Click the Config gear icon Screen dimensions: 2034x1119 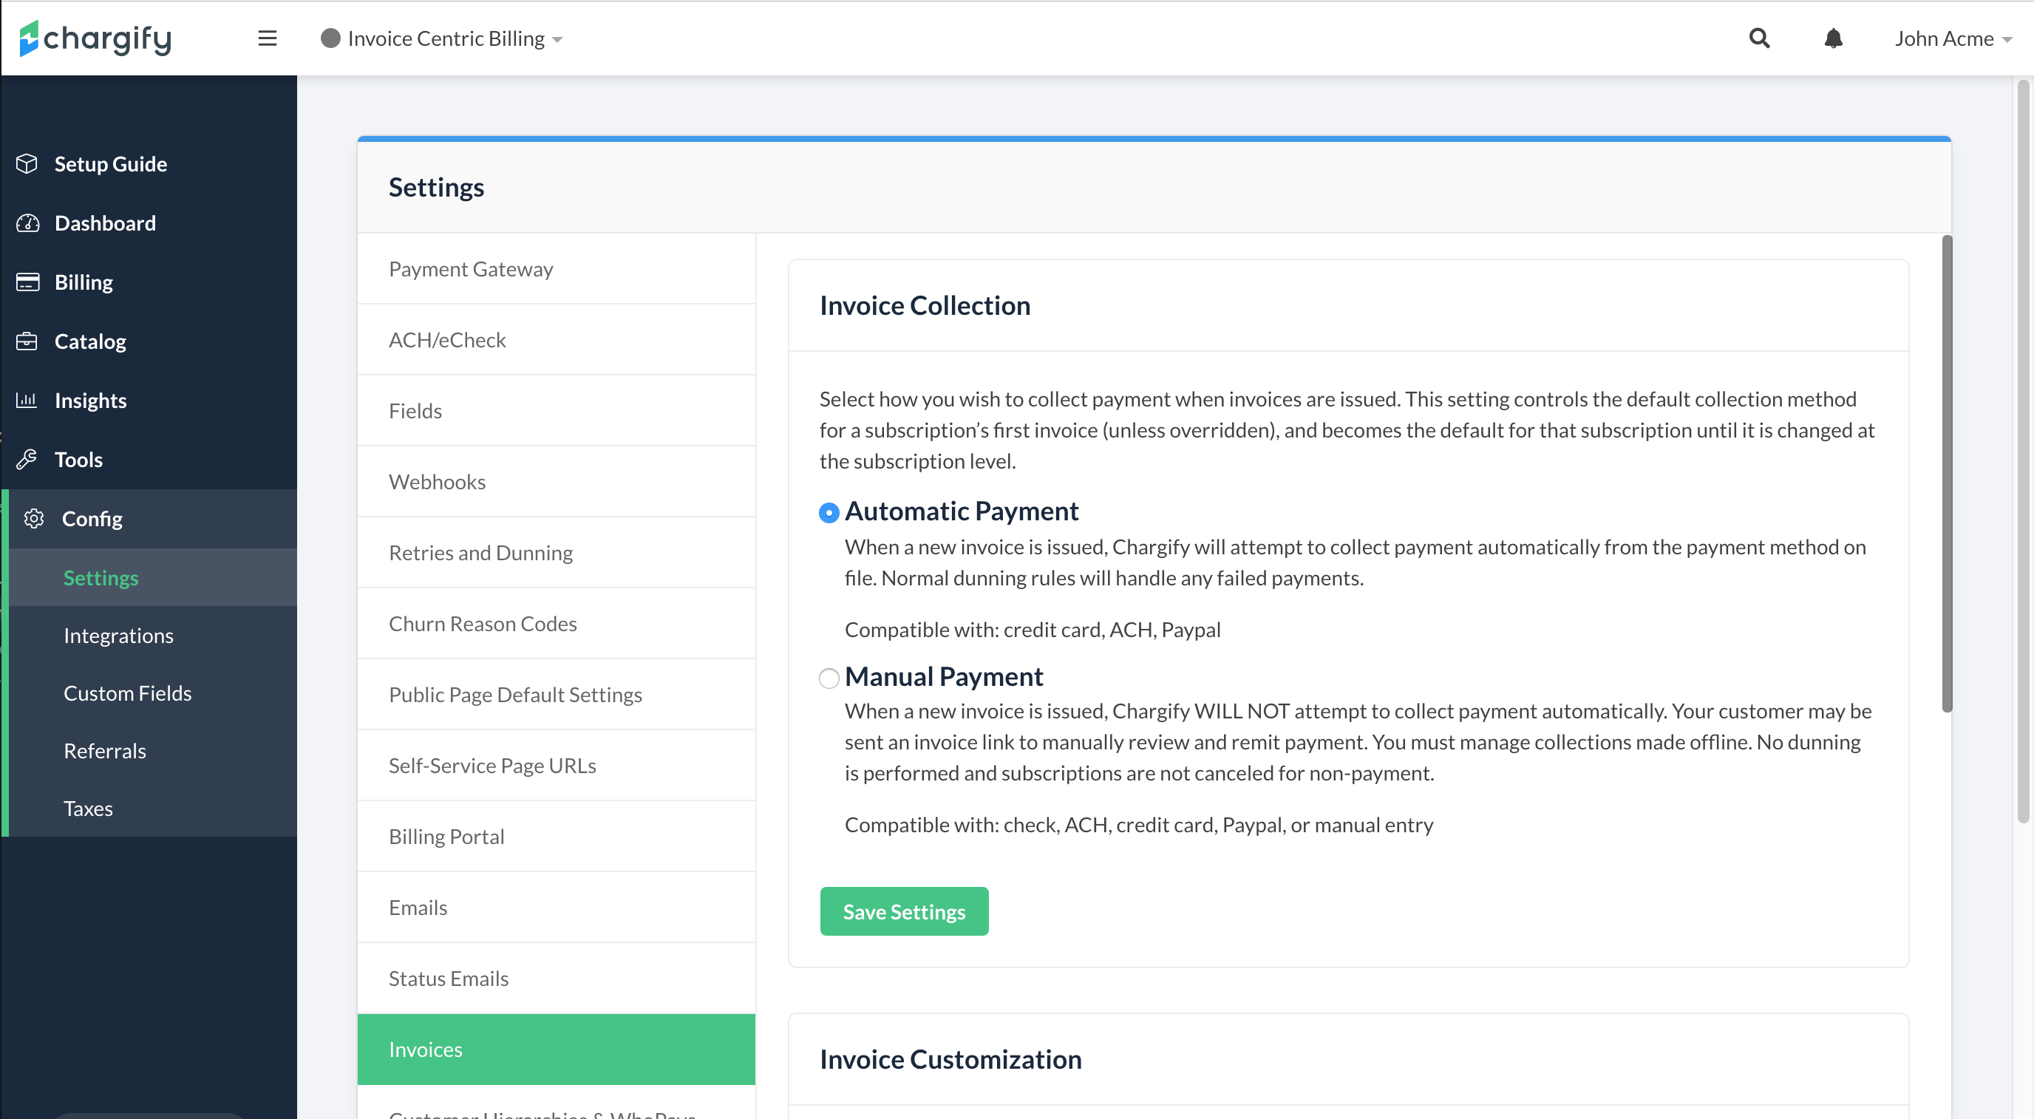click(x=33, y=519)
